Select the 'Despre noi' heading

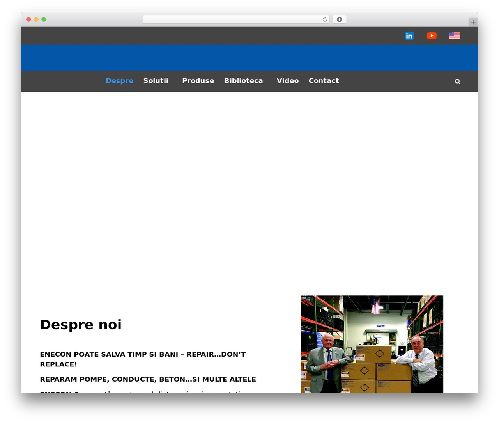point(81,325)
